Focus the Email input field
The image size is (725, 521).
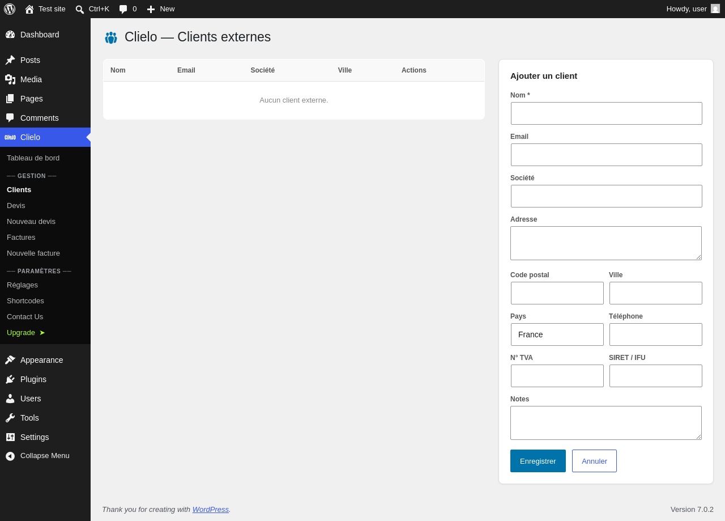pyautogui.click(x=607, y=155)
